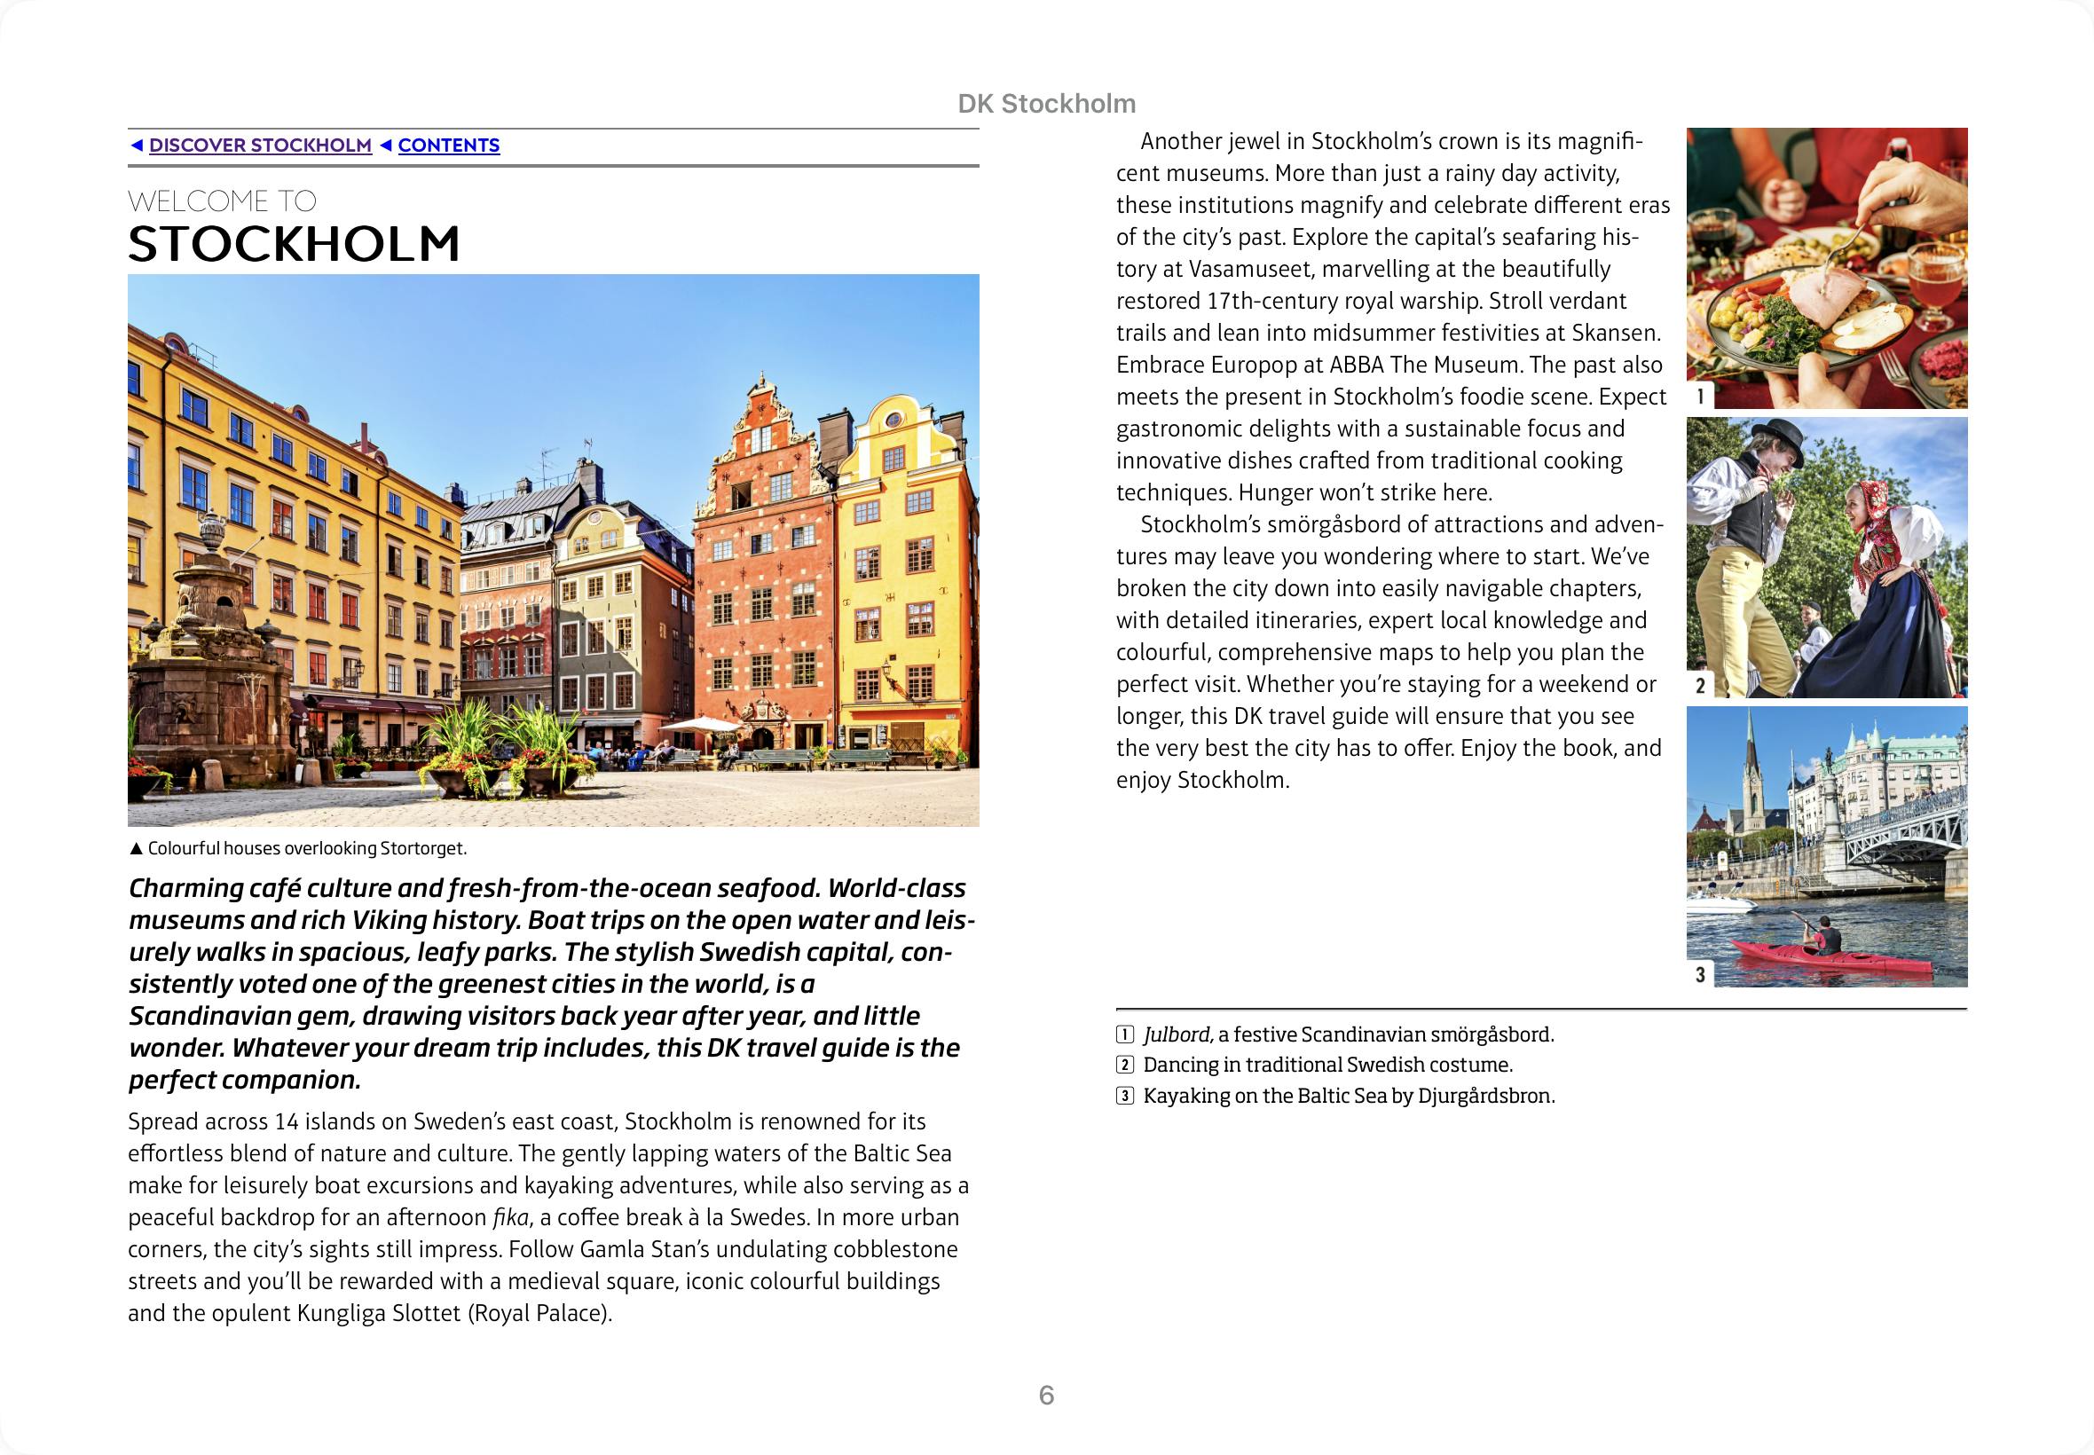Click the boxed 1 marker beside Julbord caption
This screenshot has width=2094, height=1455.
1125,1034
